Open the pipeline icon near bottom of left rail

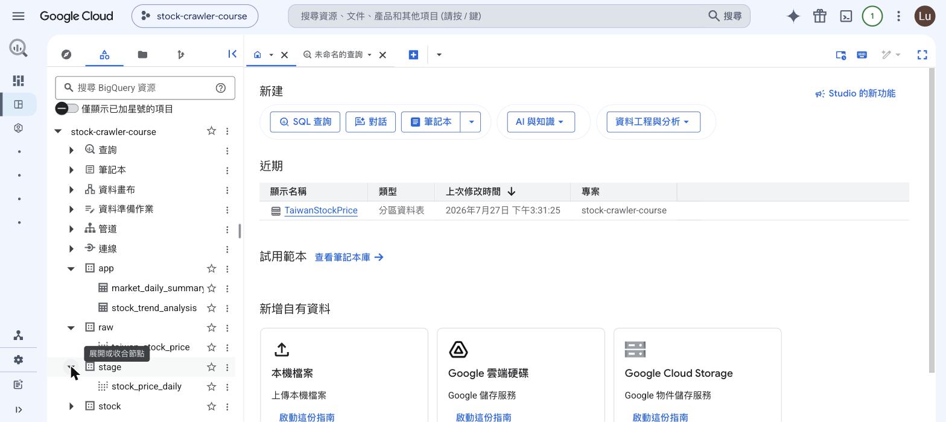tap(18, 336)
